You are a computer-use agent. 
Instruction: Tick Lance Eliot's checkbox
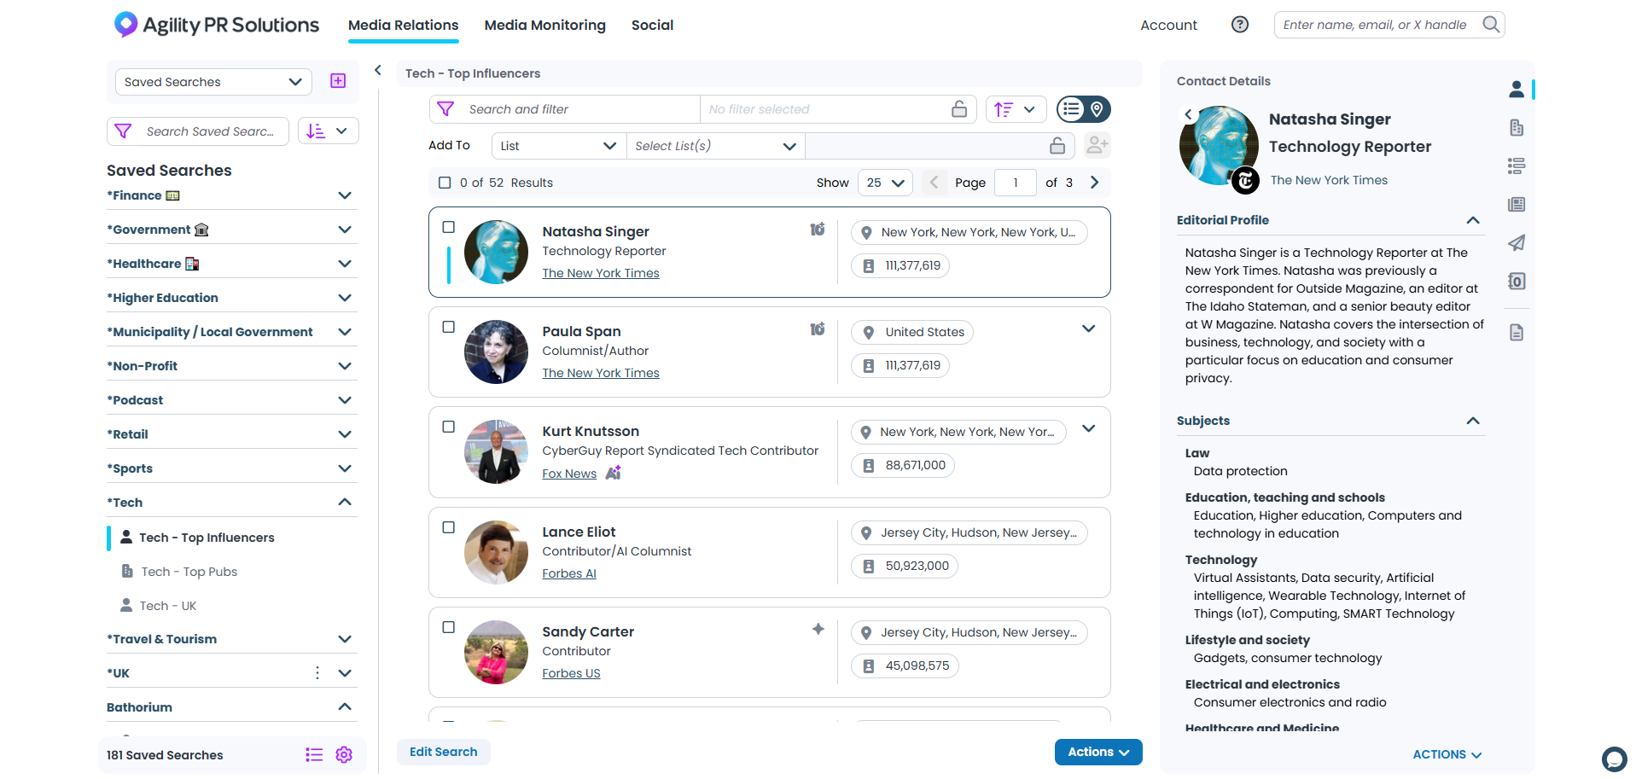tap(449, 527)
